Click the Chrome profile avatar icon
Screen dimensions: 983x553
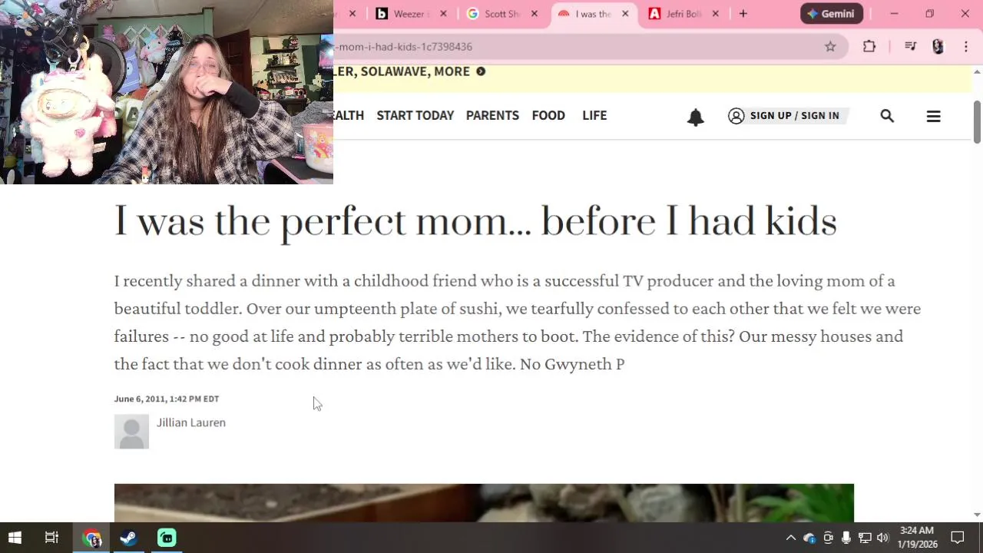point(938,47)
